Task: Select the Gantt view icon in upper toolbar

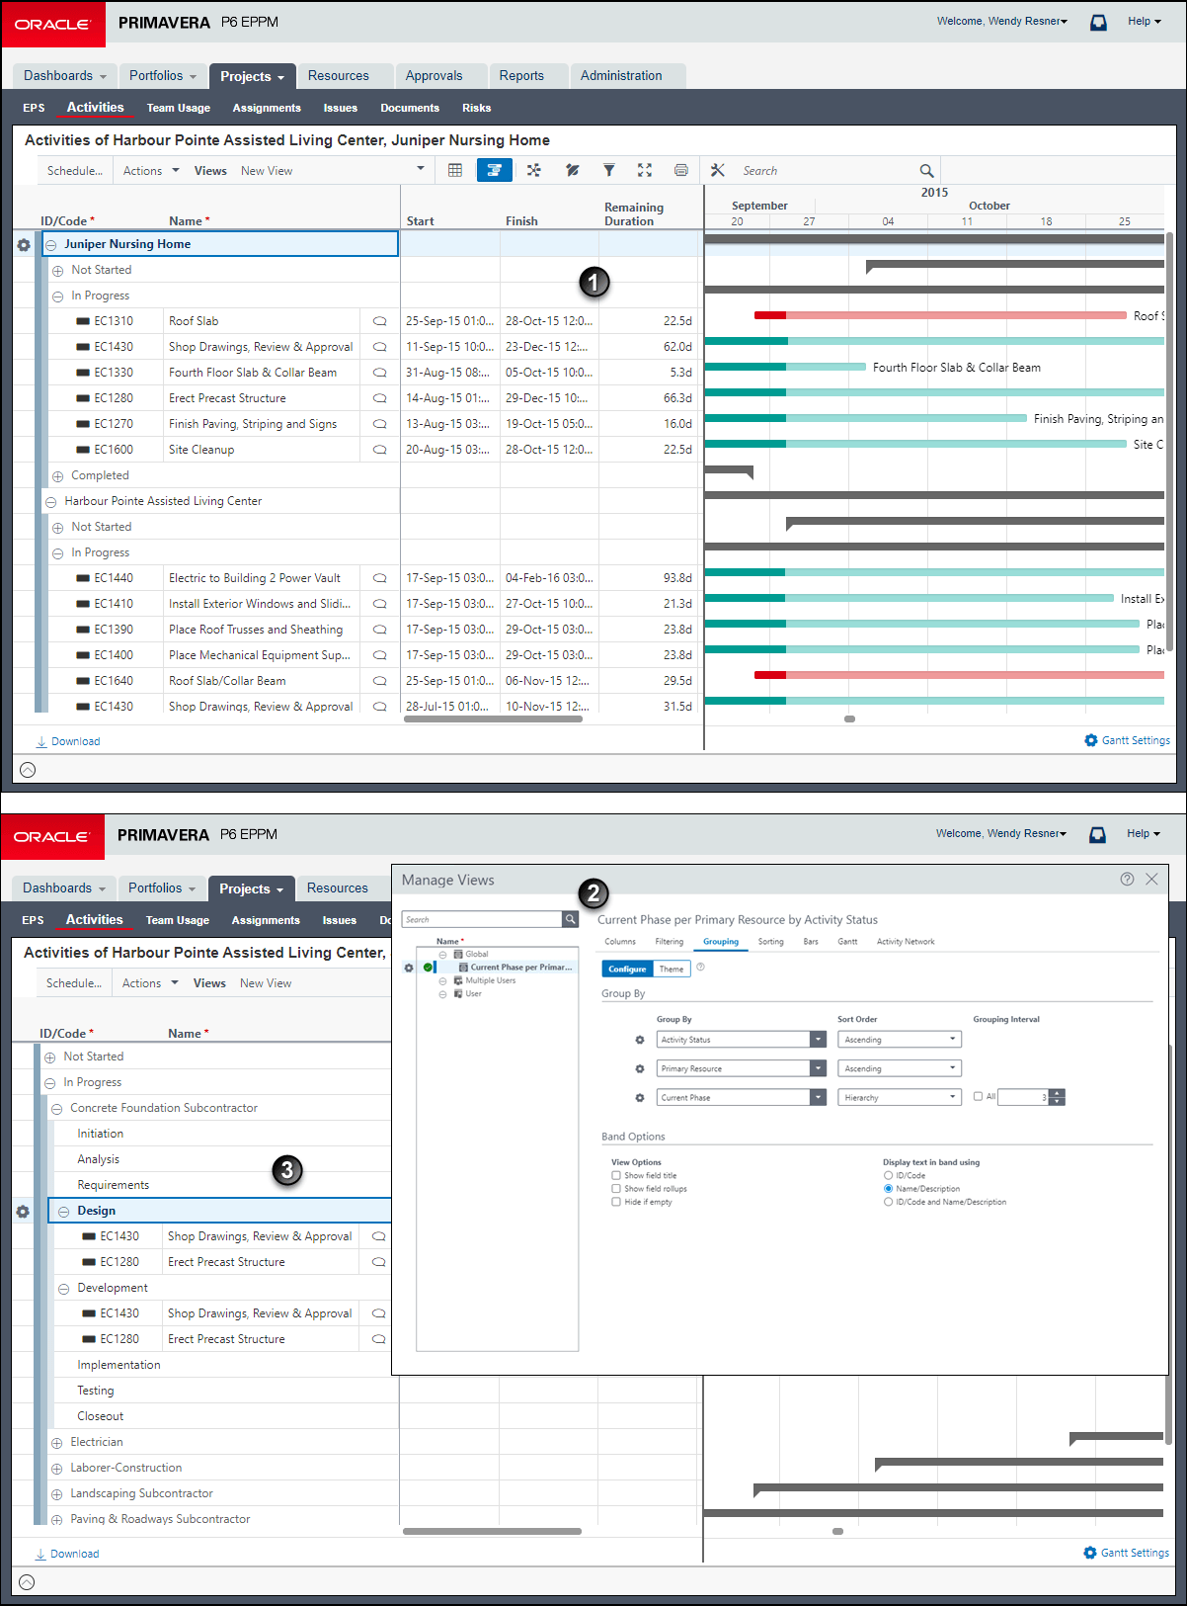Action: (x=495, y=170)
